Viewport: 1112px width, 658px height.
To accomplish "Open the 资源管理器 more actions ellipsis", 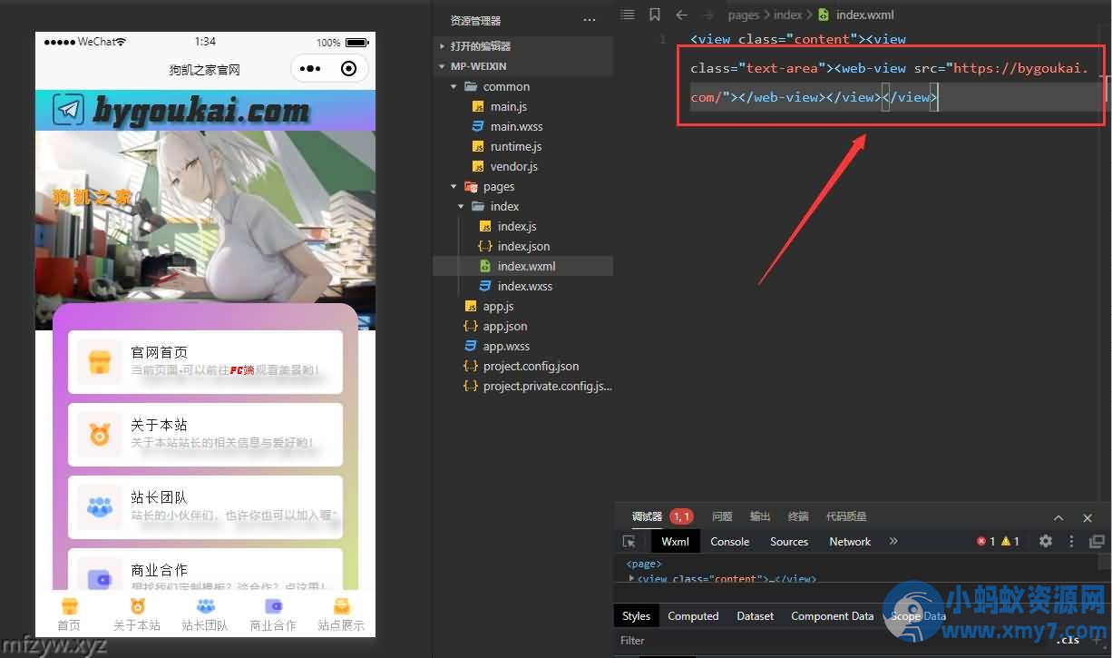I will [x=590, y=20].
